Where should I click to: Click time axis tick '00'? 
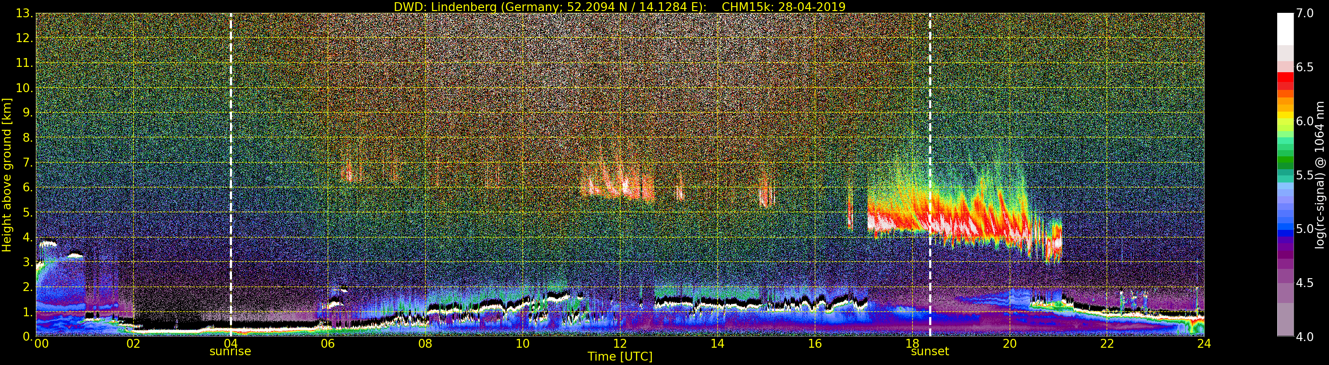(41, 343)
